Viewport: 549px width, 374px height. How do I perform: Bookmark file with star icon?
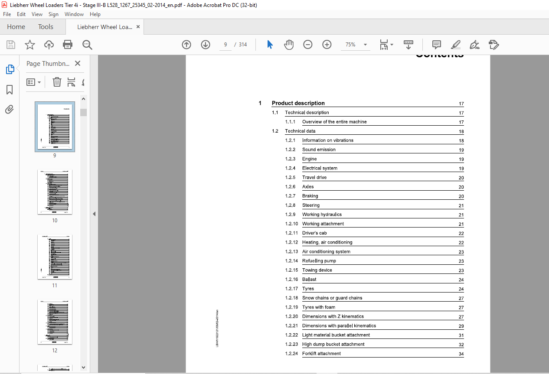(x=29, y=45)
